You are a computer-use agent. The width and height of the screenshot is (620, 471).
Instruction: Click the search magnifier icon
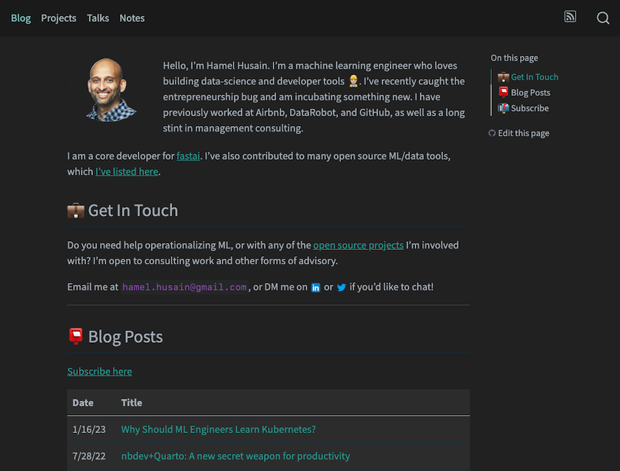pos(603,18)
